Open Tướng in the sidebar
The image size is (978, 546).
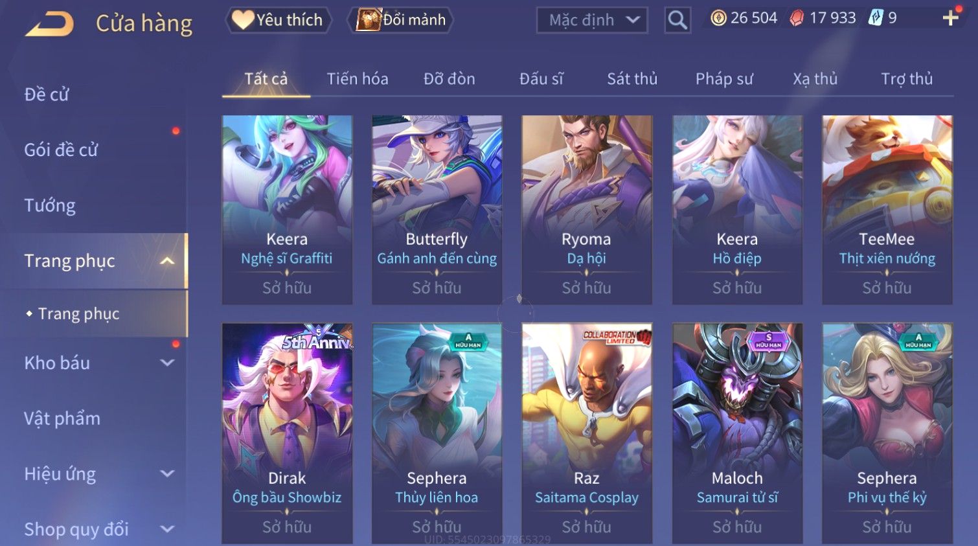point(50,206)
